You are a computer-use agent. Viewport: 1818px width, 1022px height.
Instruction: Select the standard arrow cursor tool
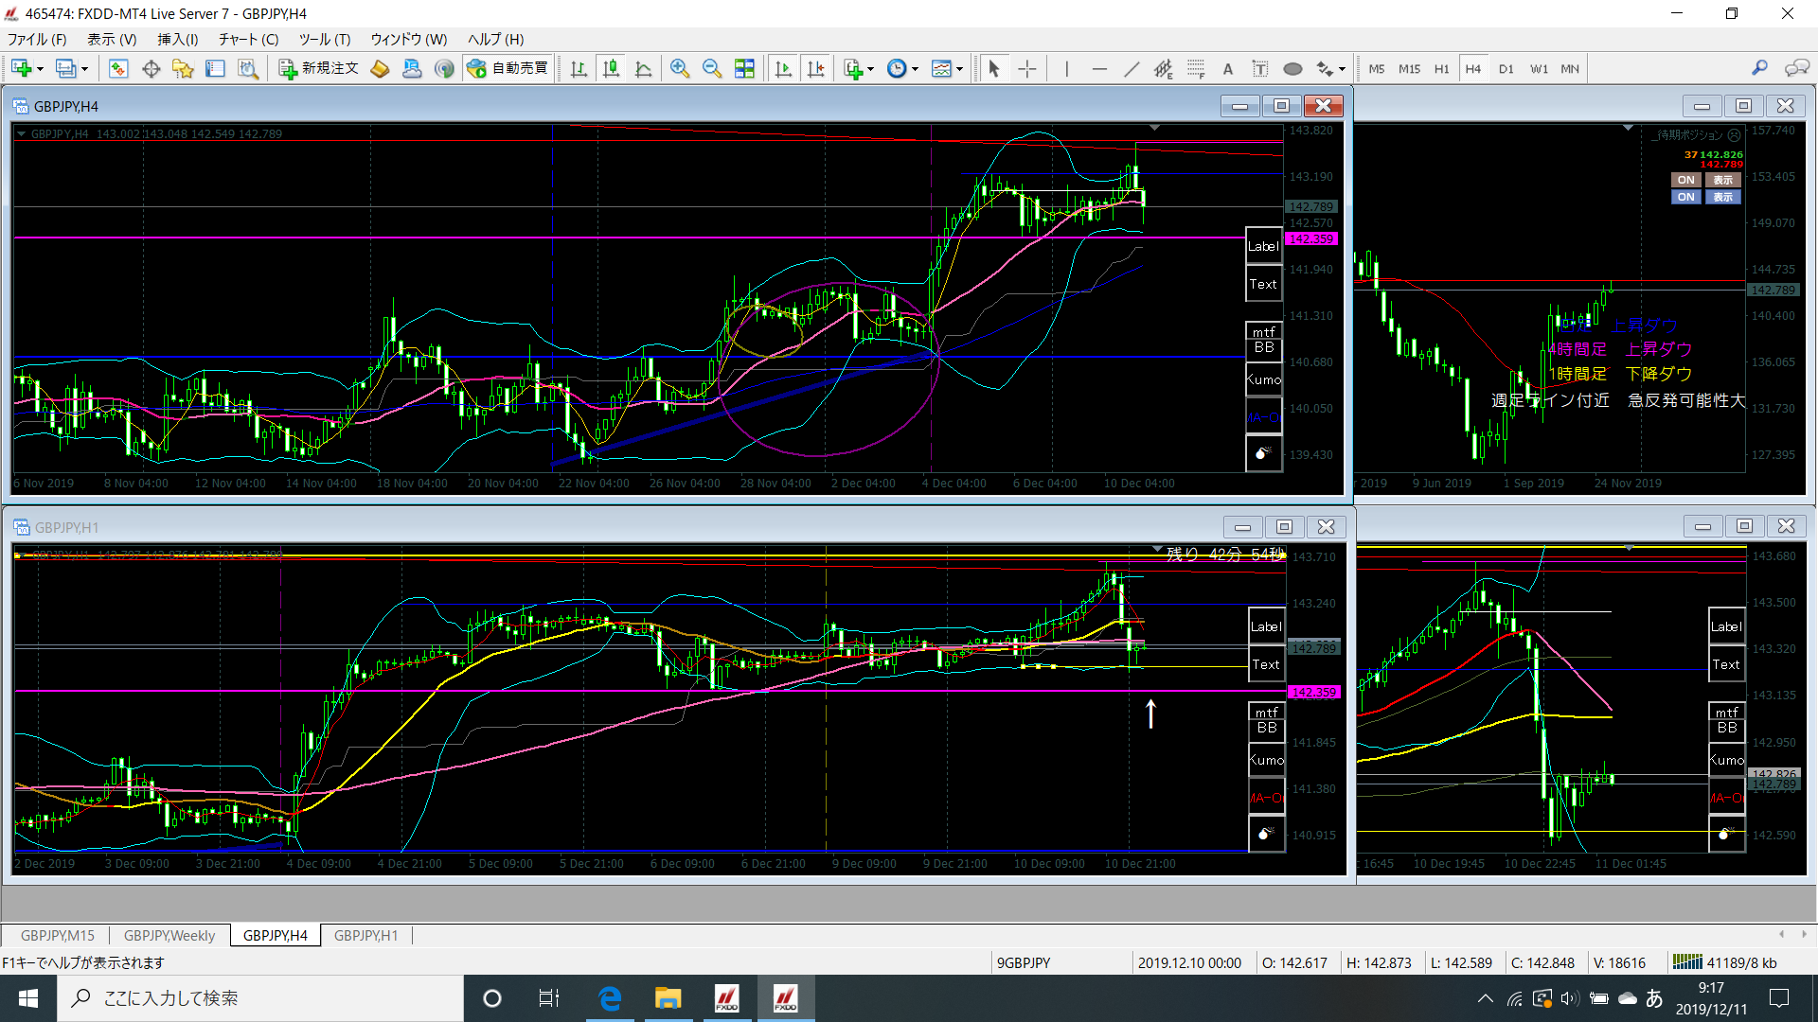coord(994,68)
